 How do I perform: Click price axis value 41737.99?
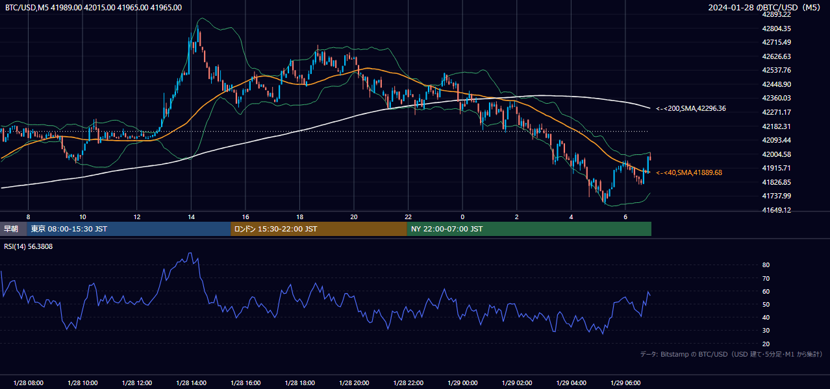777,196
